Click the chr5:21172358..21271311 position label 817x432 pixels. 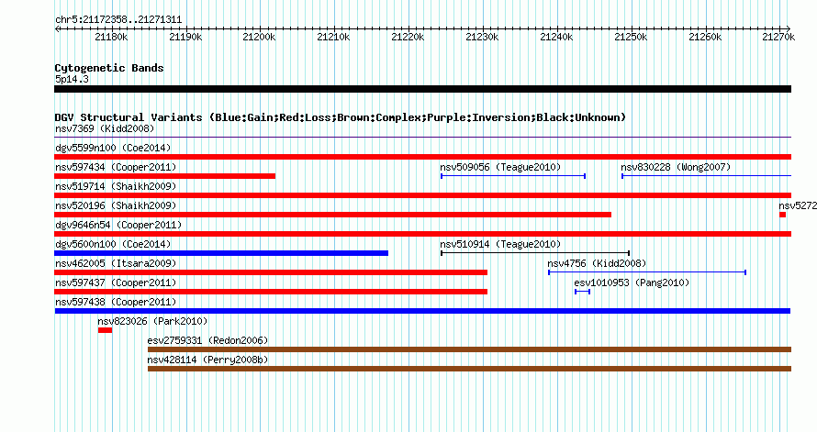tap(118, 20)
